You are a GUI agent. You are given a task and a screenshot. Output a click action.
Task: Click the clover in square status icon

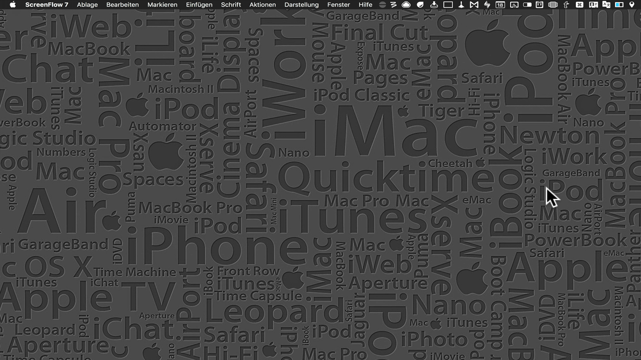click(x=579, y=4)
